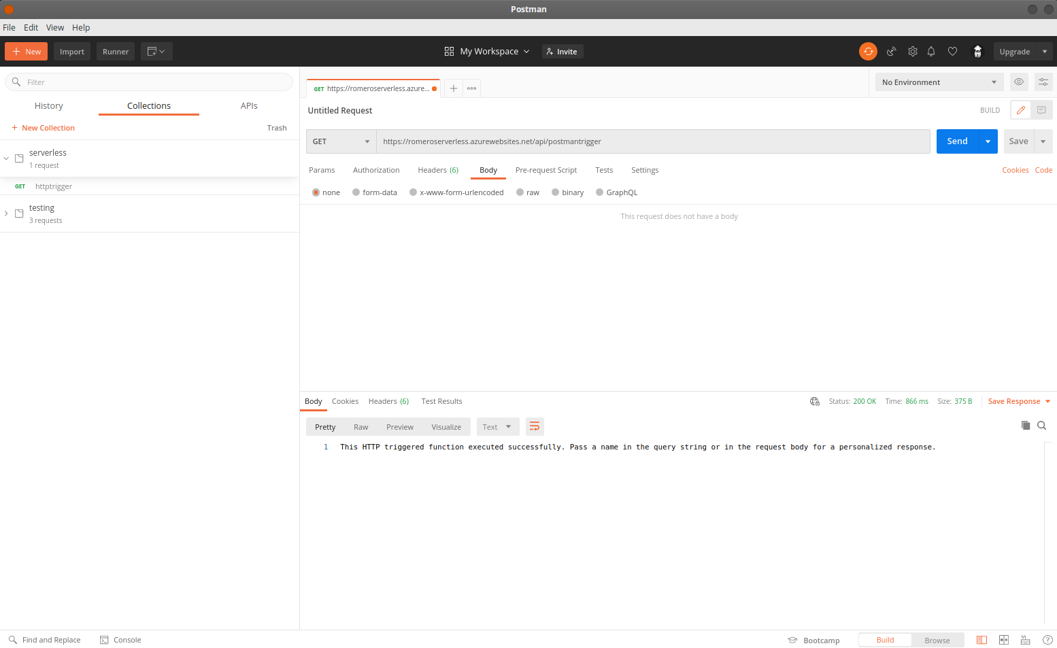Open the Save options arrow
Viewport: 1057px width, 648px height.
coord(1043,141)
